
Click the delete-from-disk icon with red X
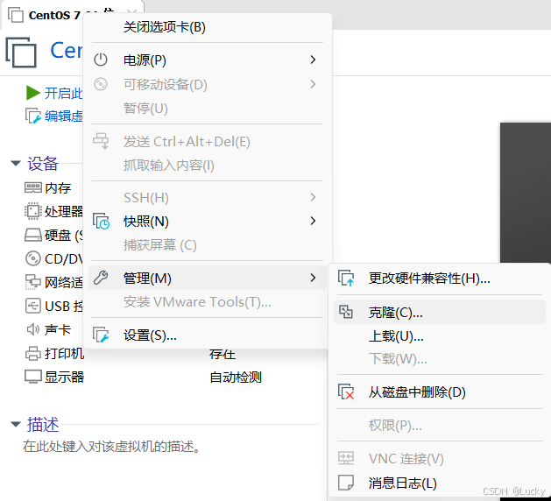pyautogui.click(x=346, y=392)
